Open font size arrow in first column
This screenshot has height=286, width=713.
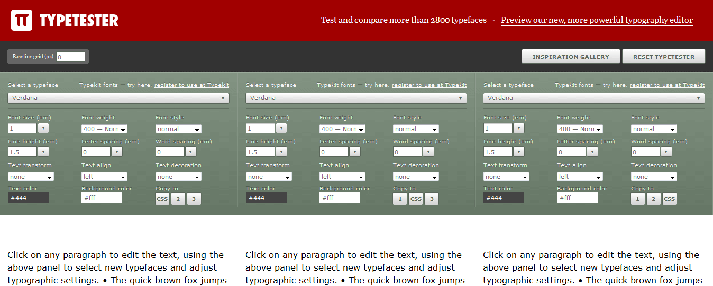[43, 128]
